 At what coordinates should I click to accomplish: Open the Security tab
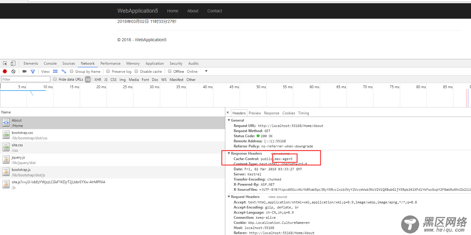pos(176,63)
